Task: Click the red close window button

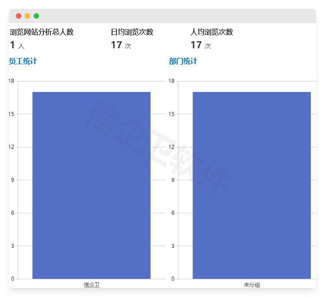Action: (19, 16)
